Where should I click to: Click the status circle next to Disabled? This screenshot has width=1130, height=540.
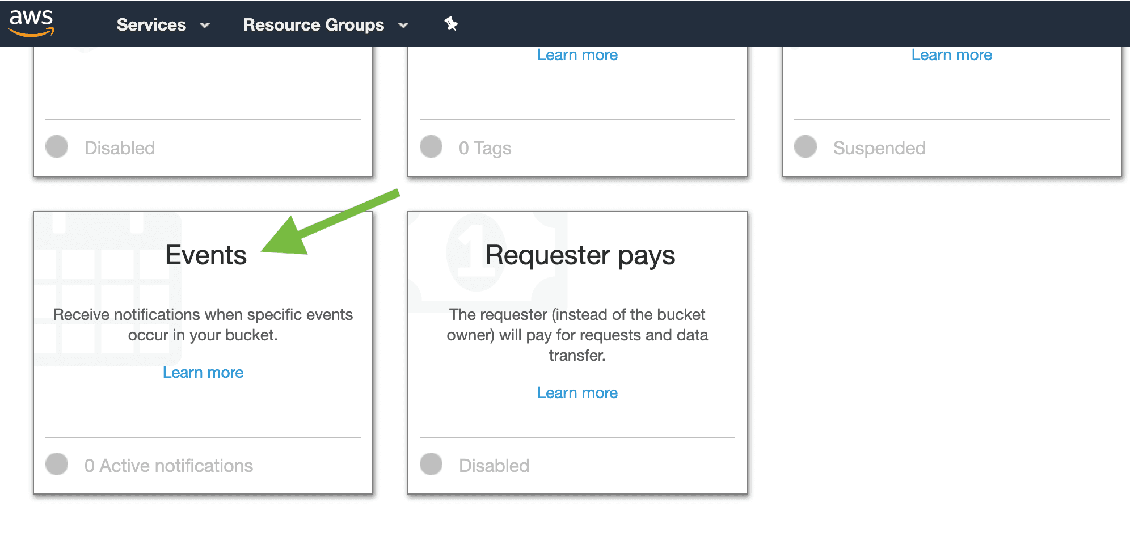click(x=57, y=147)
